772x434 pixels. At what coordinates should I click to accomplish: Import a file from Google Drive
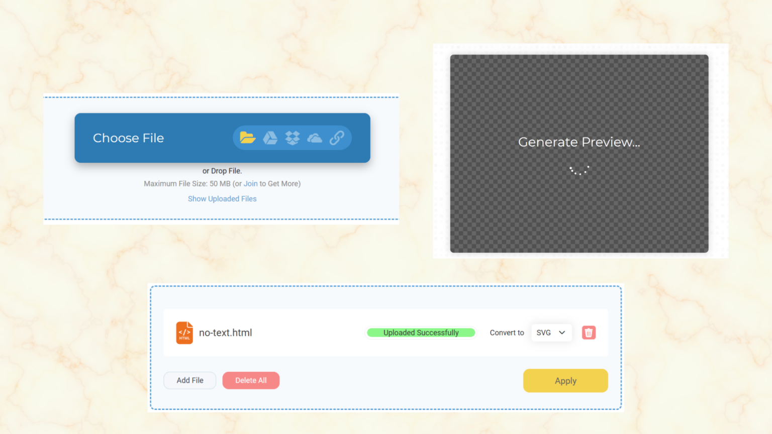[270, 138]
